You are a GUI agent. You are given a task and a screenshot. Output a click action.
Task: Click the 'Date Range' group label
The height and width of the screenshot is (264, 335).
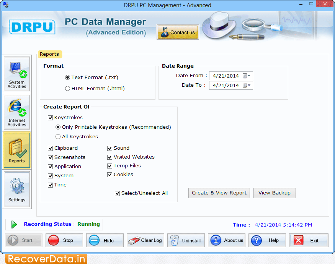[178, 66]
